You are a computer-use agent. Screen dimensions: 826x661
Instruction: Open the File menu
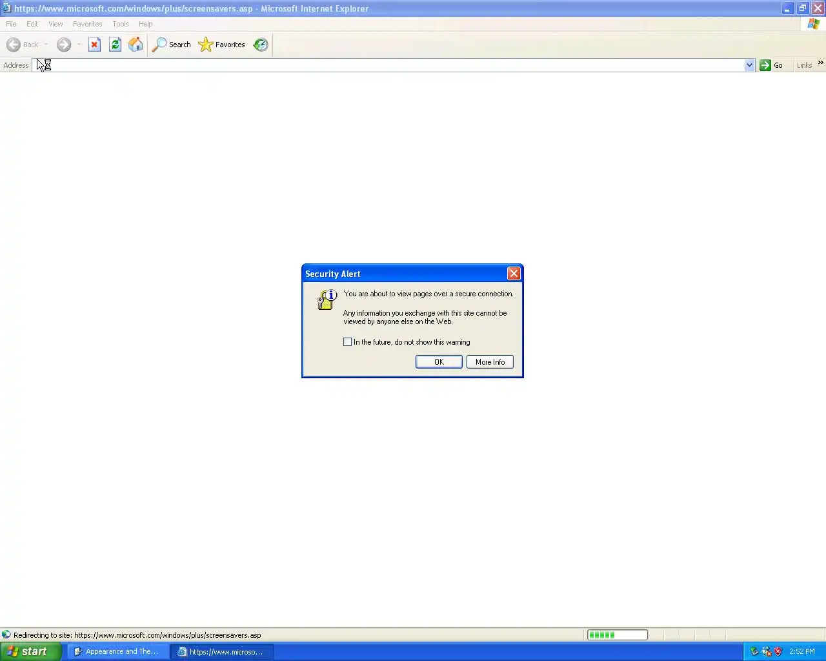point(11,24)
